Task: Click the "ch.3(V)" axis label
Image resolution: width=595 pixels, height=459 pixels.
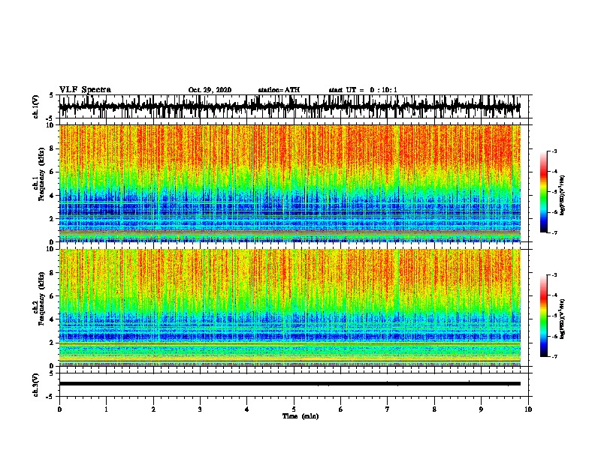Action: point(36,385)
